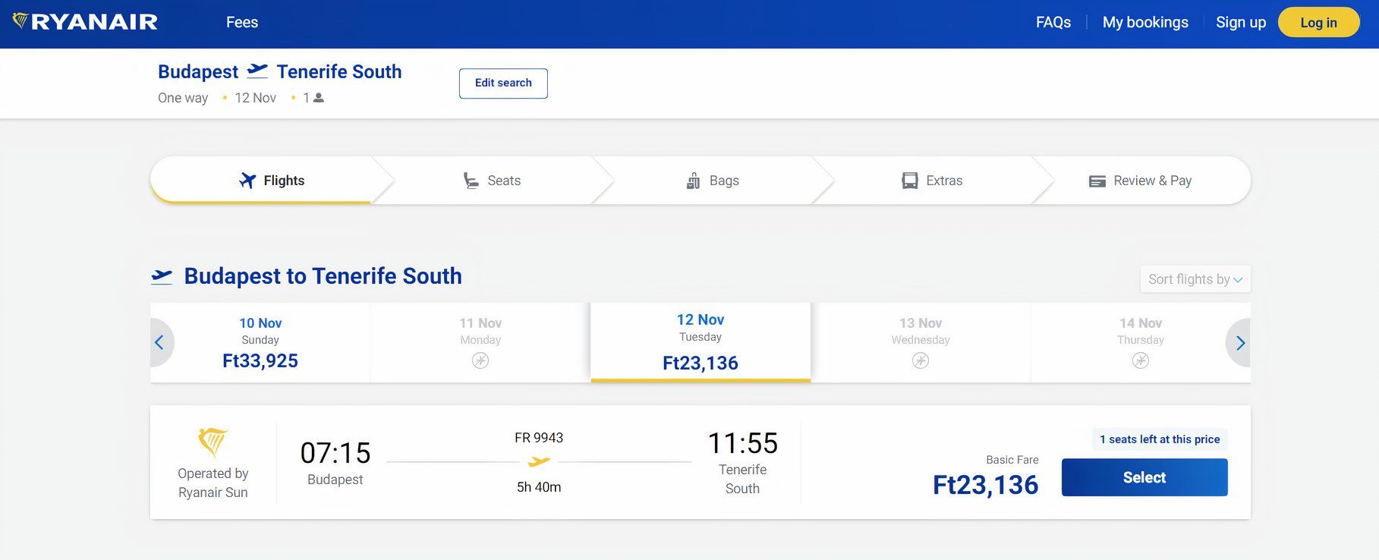
Task: Show later dates with right arrow
Action: pyautogui.click(x=1240, y=343)
